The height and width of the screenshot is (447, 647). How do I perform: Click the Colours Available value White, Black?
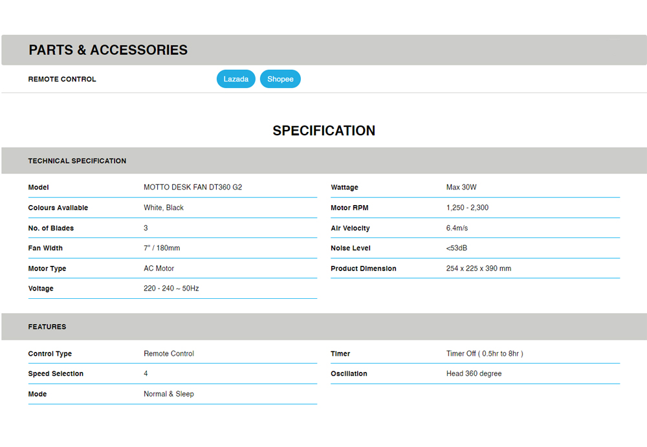[x=164, y=208]
